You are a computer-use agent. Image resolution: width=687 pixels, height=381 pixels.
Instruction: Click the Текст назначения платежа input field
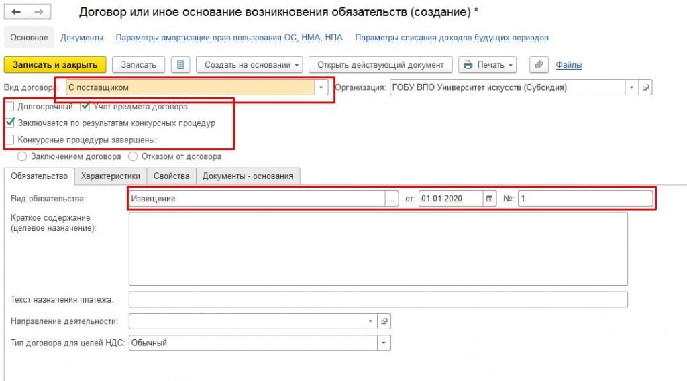pyautogui.click(x=378, y=299)
